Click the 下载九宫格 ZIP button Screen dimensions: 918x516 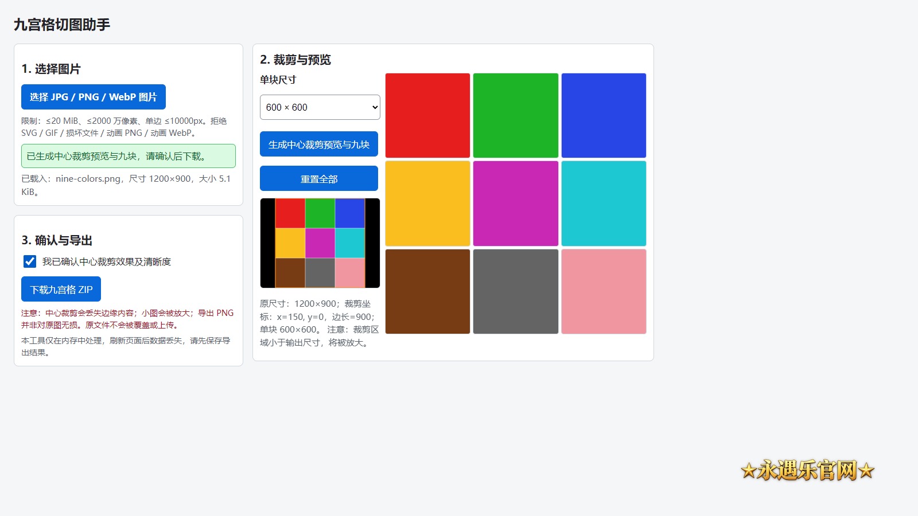pyautogui.click(x=61, y=289)
